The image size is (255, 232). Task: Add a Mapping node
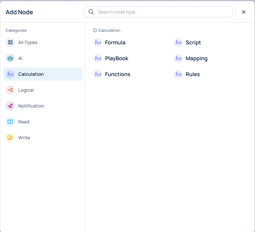196,58
